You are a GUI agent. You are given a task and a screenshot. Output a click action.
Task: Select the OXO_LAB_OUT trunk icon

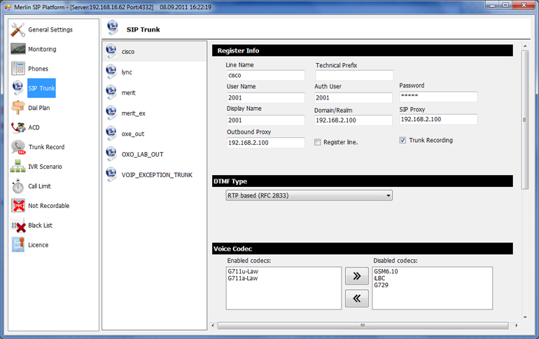tap(111, 154)
